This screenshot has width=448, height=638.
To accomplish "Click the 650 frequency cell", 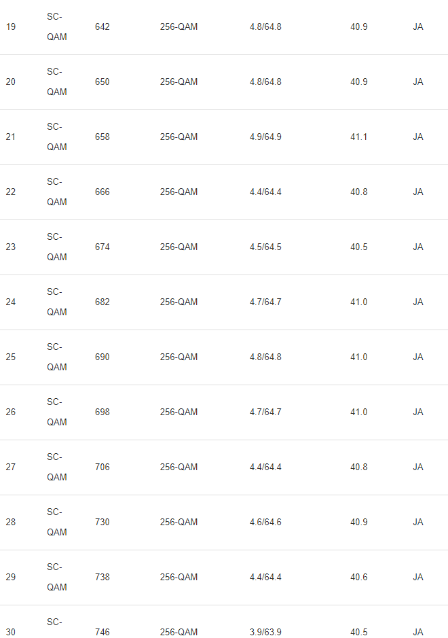I will (x=102, y=82).
